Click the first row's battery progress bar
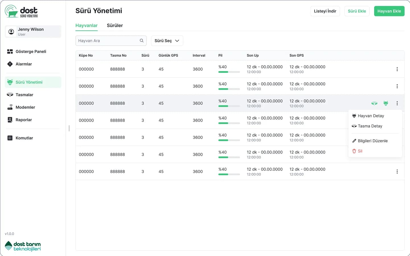Screen dimensions: 410x256 click(229, 72)
